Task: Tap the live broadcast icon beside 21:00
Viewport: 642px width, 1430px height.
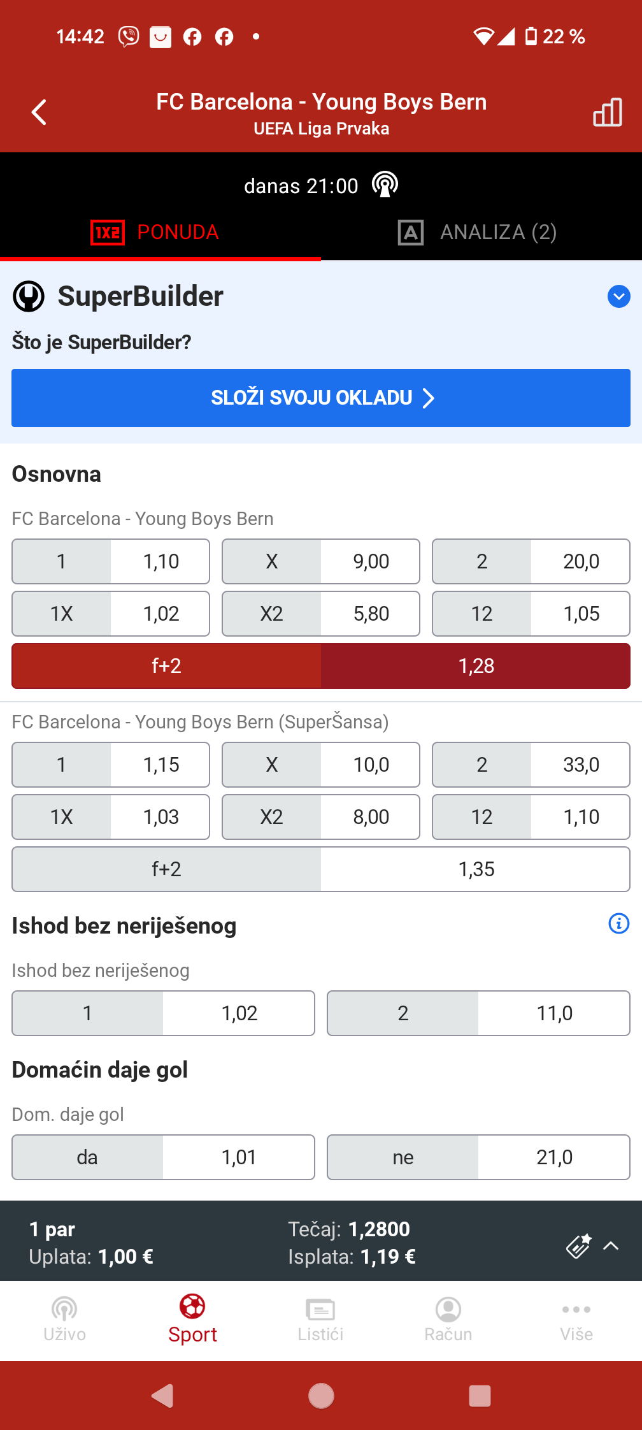Action: click(385, 185)
